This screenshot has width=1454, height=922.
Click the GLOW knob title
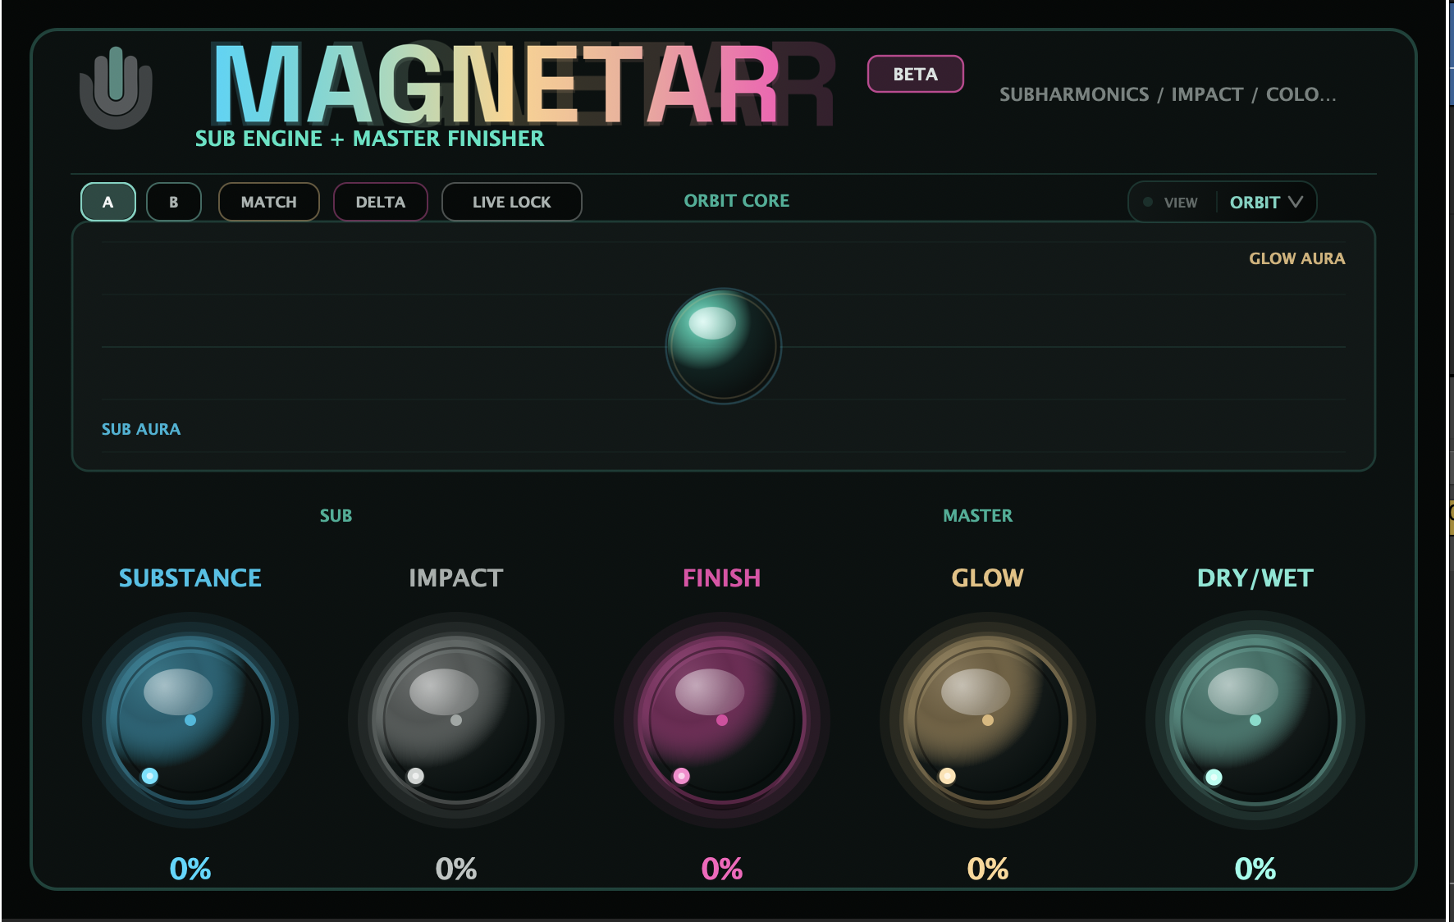click(988, 578)
